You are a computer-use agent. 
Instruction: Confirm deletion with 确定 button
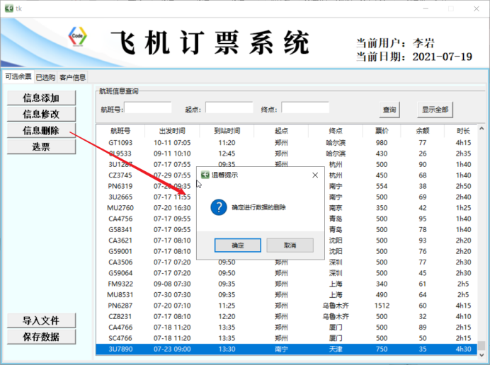pyautogui.click(x=238, y=245)
